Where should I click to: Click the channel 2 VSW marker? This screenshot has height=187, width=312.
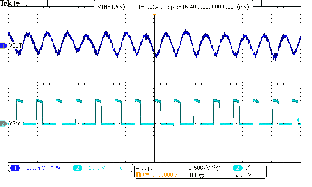(x=4, y=124)
